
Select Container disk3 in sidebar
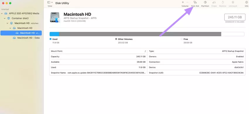click(20, 18)
